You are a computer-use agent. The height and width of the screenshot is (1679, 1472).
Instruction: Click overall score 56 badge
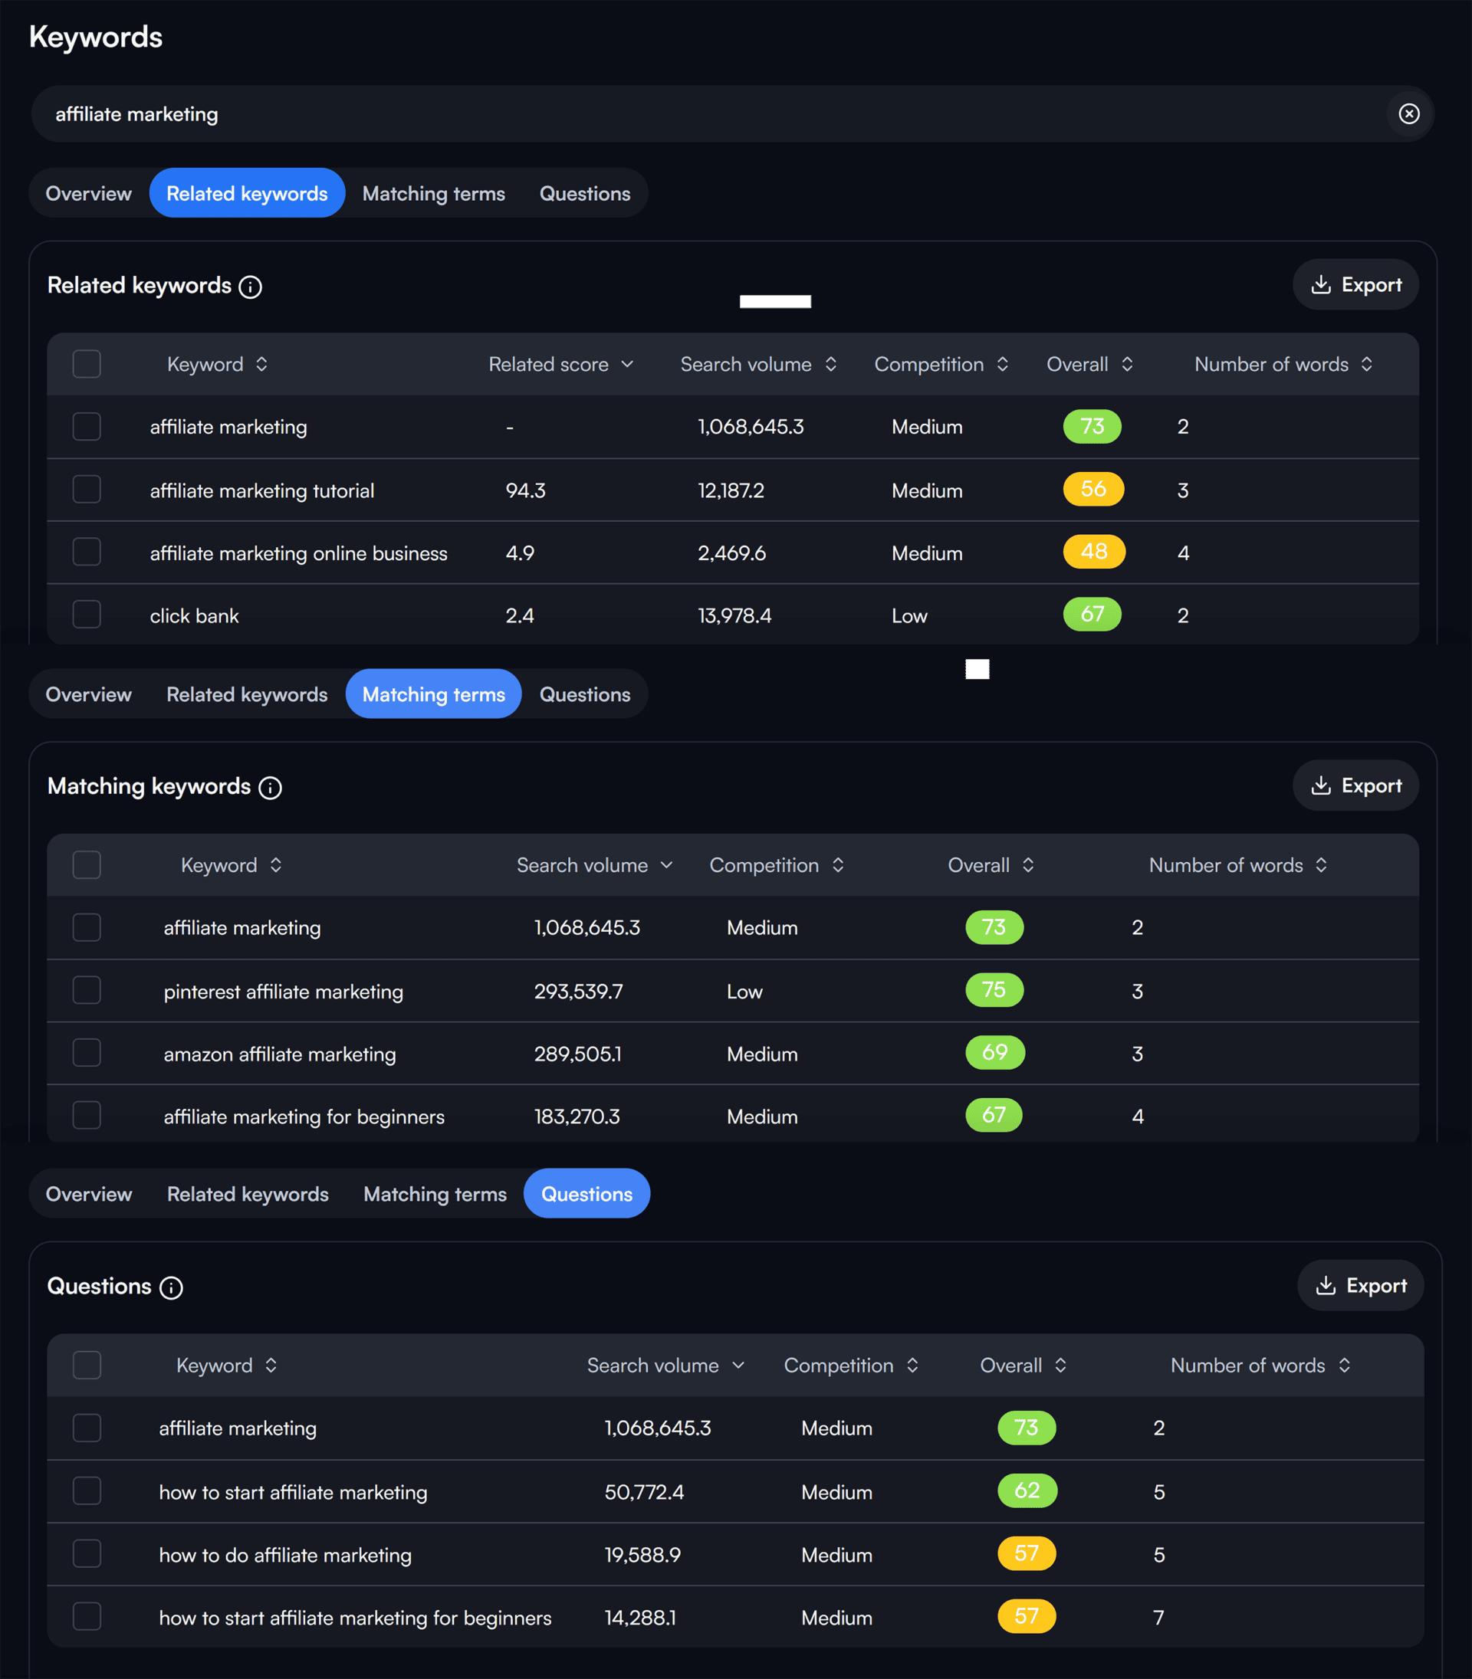coord(1093,490)
